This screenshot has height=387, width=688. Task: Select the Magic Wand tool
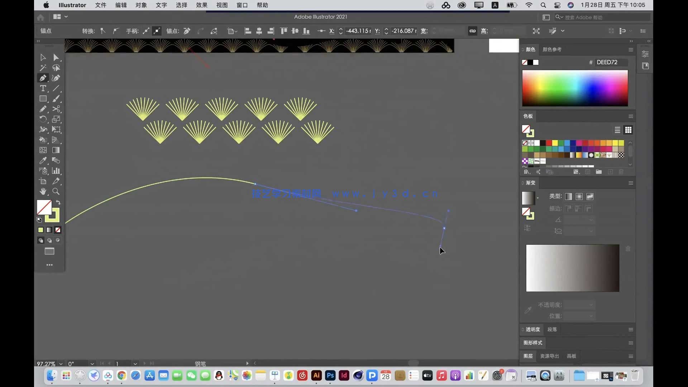click(43, 68)
